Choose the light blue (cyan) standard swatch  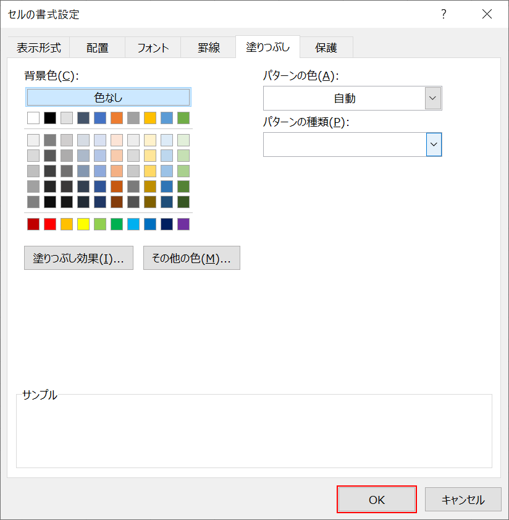(133, 224)
